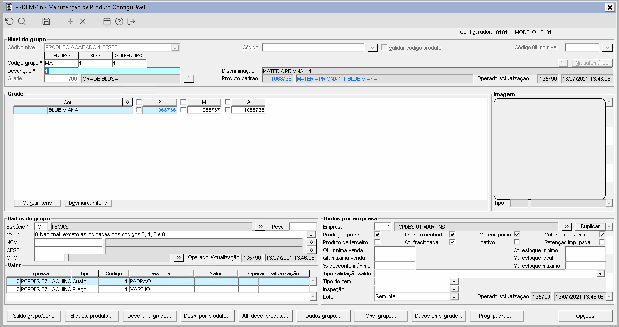
Task: Open the Empresa lookup » button
Action: [x=566, y=227]
